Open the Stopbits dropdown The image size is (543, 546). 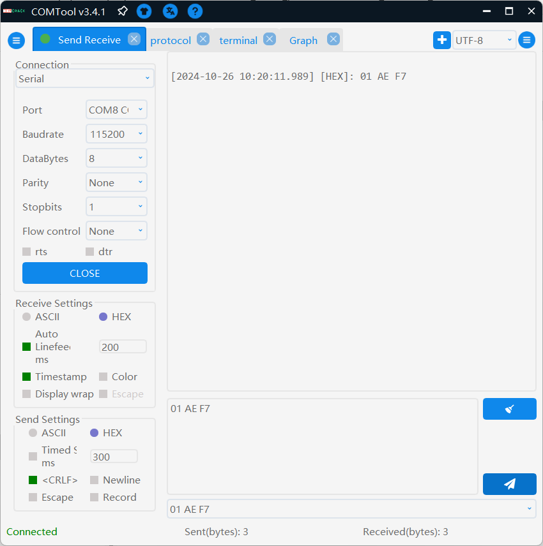116,207
